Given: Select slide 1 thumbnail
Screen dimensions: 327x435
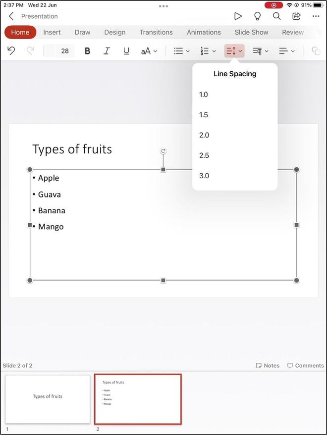Looking at the screenshot, I should tap(48, 399).
